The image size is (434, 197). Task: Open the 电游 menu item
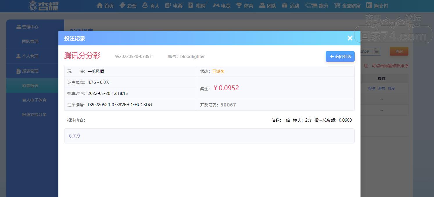[174, 6]
